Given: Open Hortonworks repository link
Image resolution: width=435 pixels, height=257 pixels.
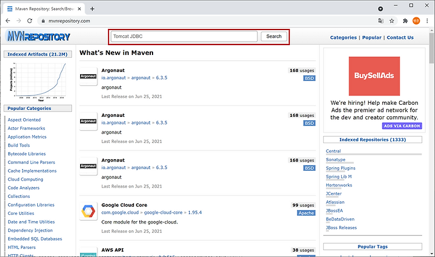Looking at the screenshot, I should coord(339,185).
